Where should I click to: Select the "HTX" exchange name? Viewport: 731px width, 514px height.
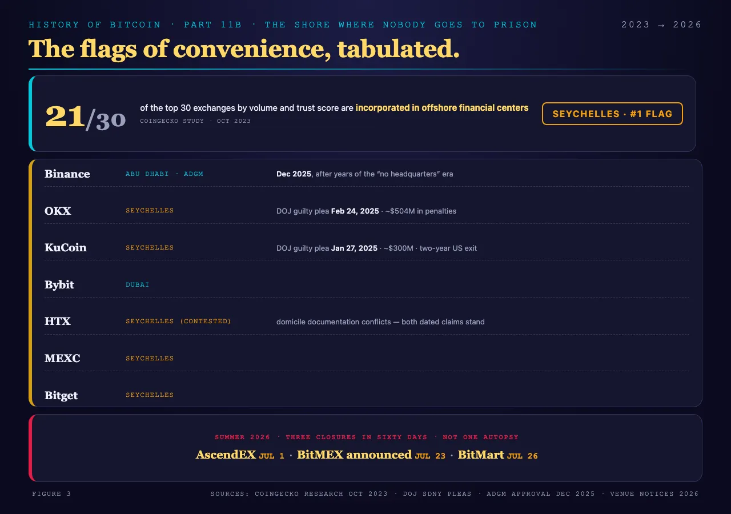(x=58, y=322)
